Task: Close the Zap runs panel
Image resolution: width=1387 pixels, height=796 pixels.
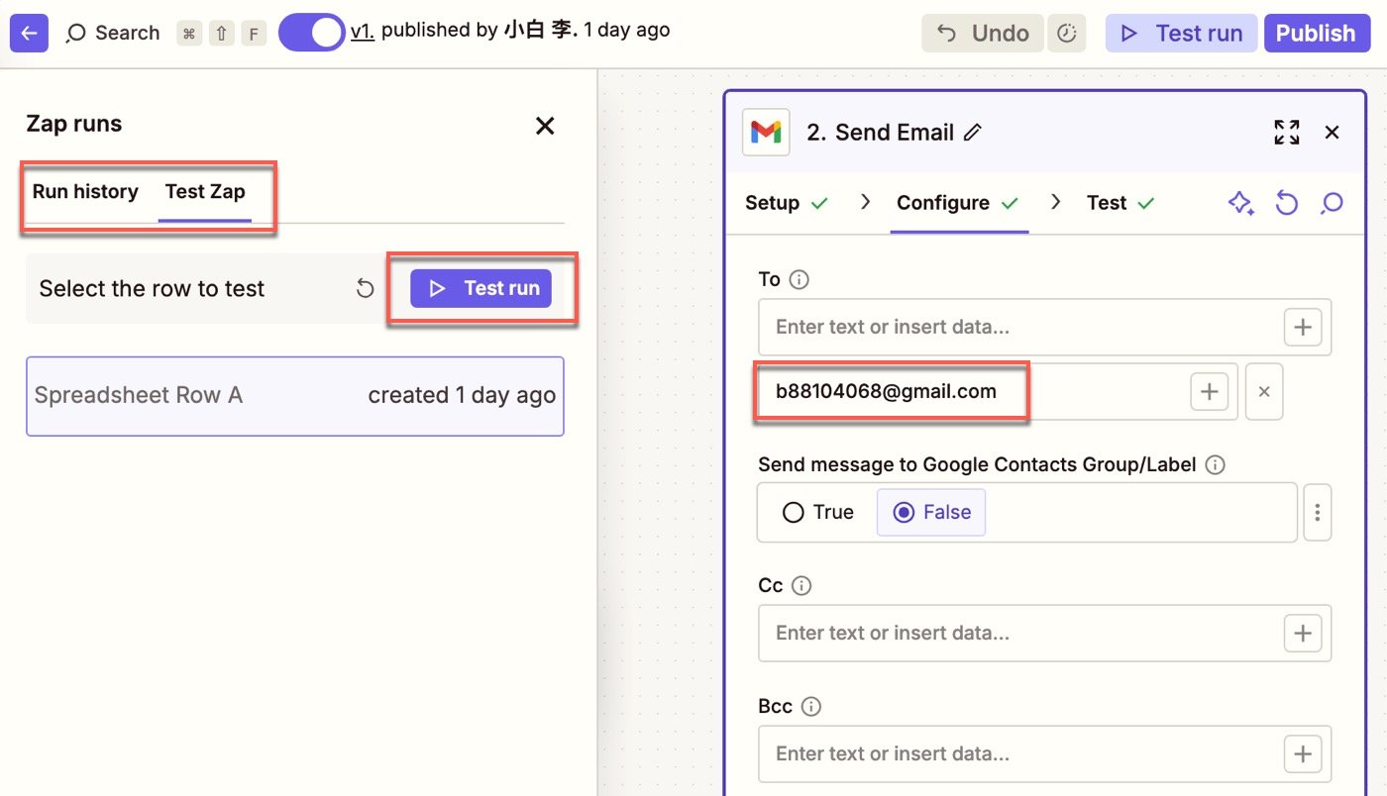Action: tap(545, 126)
